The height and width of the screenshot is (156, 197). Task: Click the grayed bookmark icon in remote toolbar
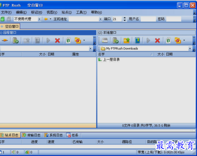[x=37, y=40]
